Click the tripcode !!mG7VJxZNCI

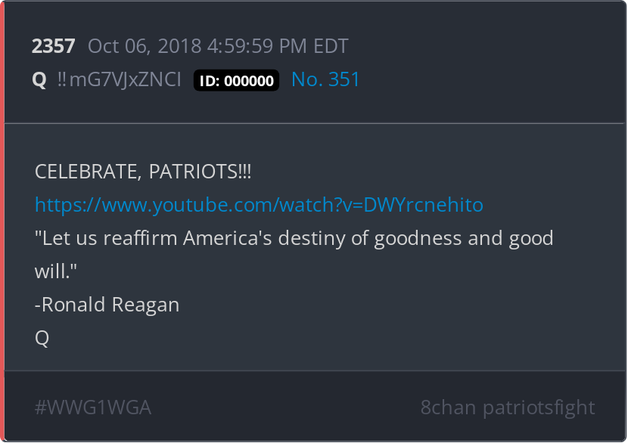tap(120, 79)
